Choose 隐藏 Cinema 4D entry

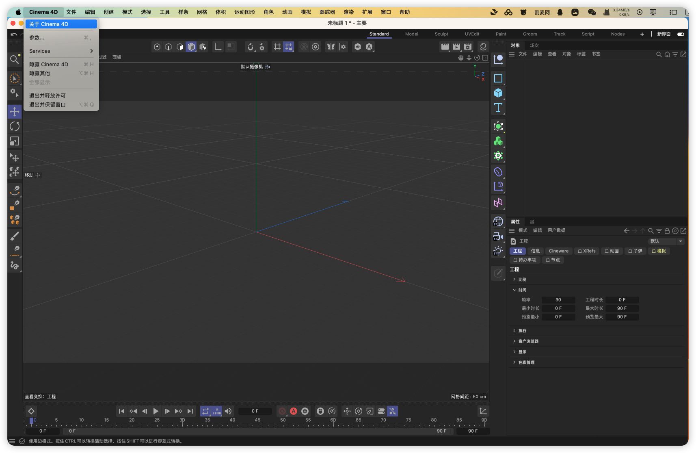(x=61, y=64)
